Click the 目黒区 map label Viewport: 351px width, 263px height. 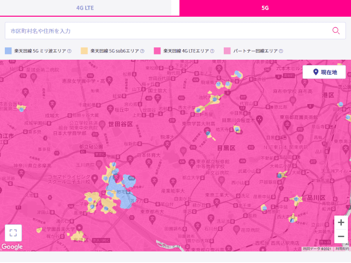click(226, 148)
